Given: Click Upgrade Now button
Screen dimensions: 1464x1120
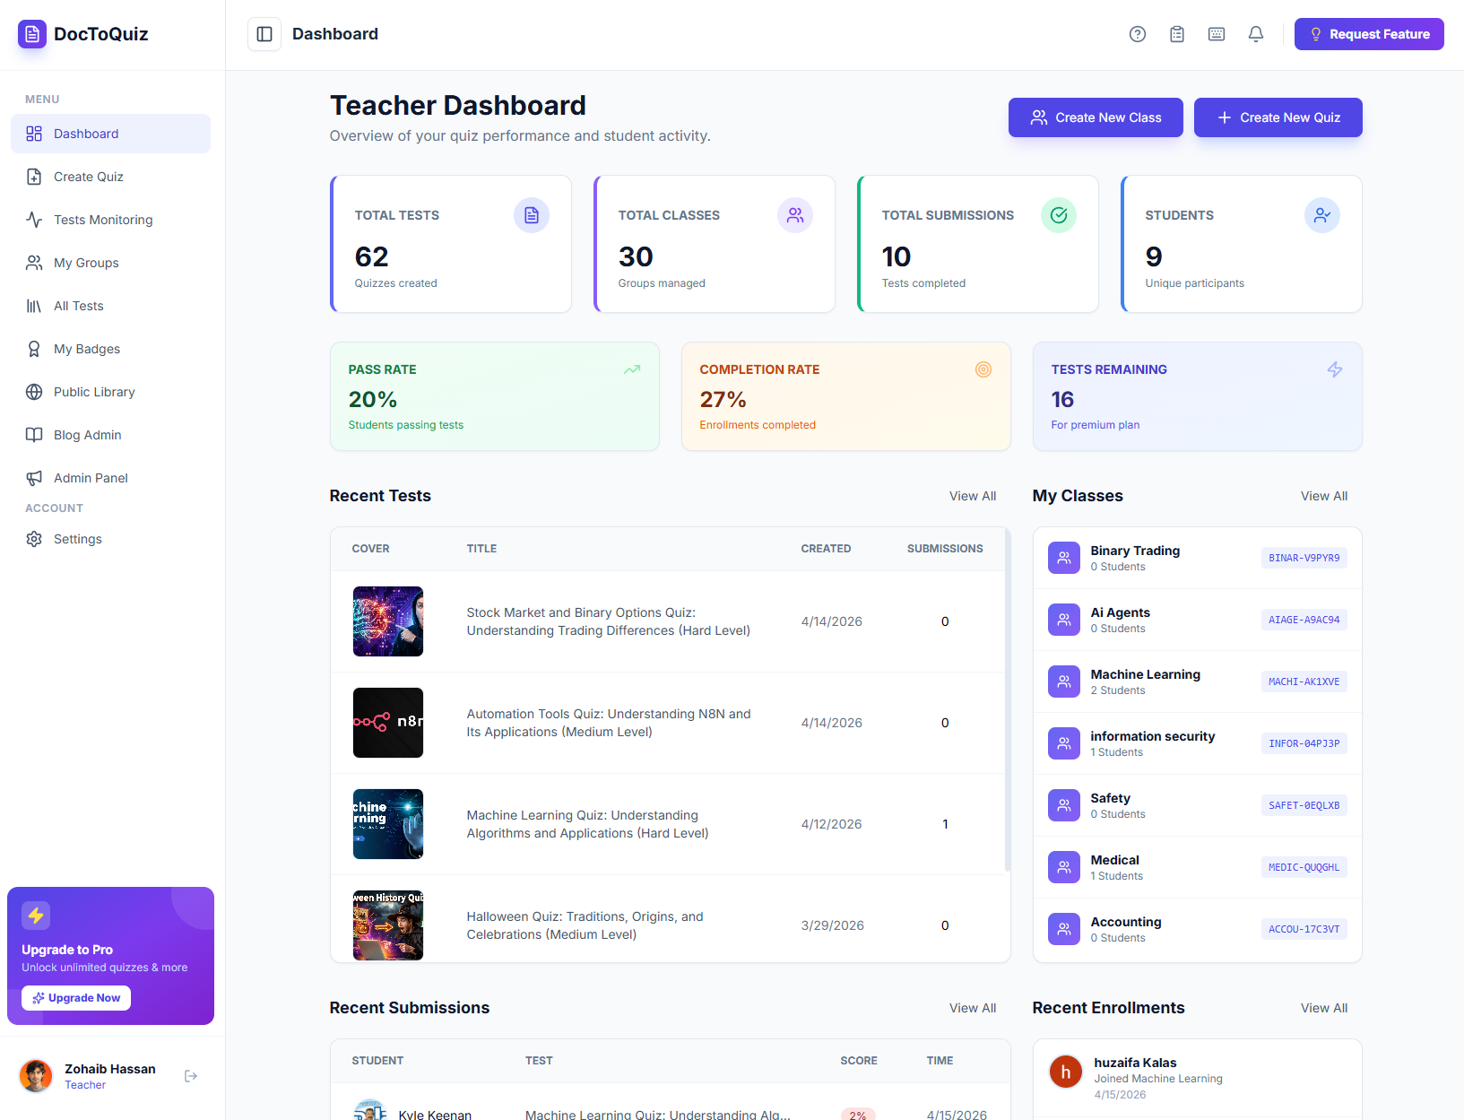Looking at the screenshot, I should [x=76, y=998].
